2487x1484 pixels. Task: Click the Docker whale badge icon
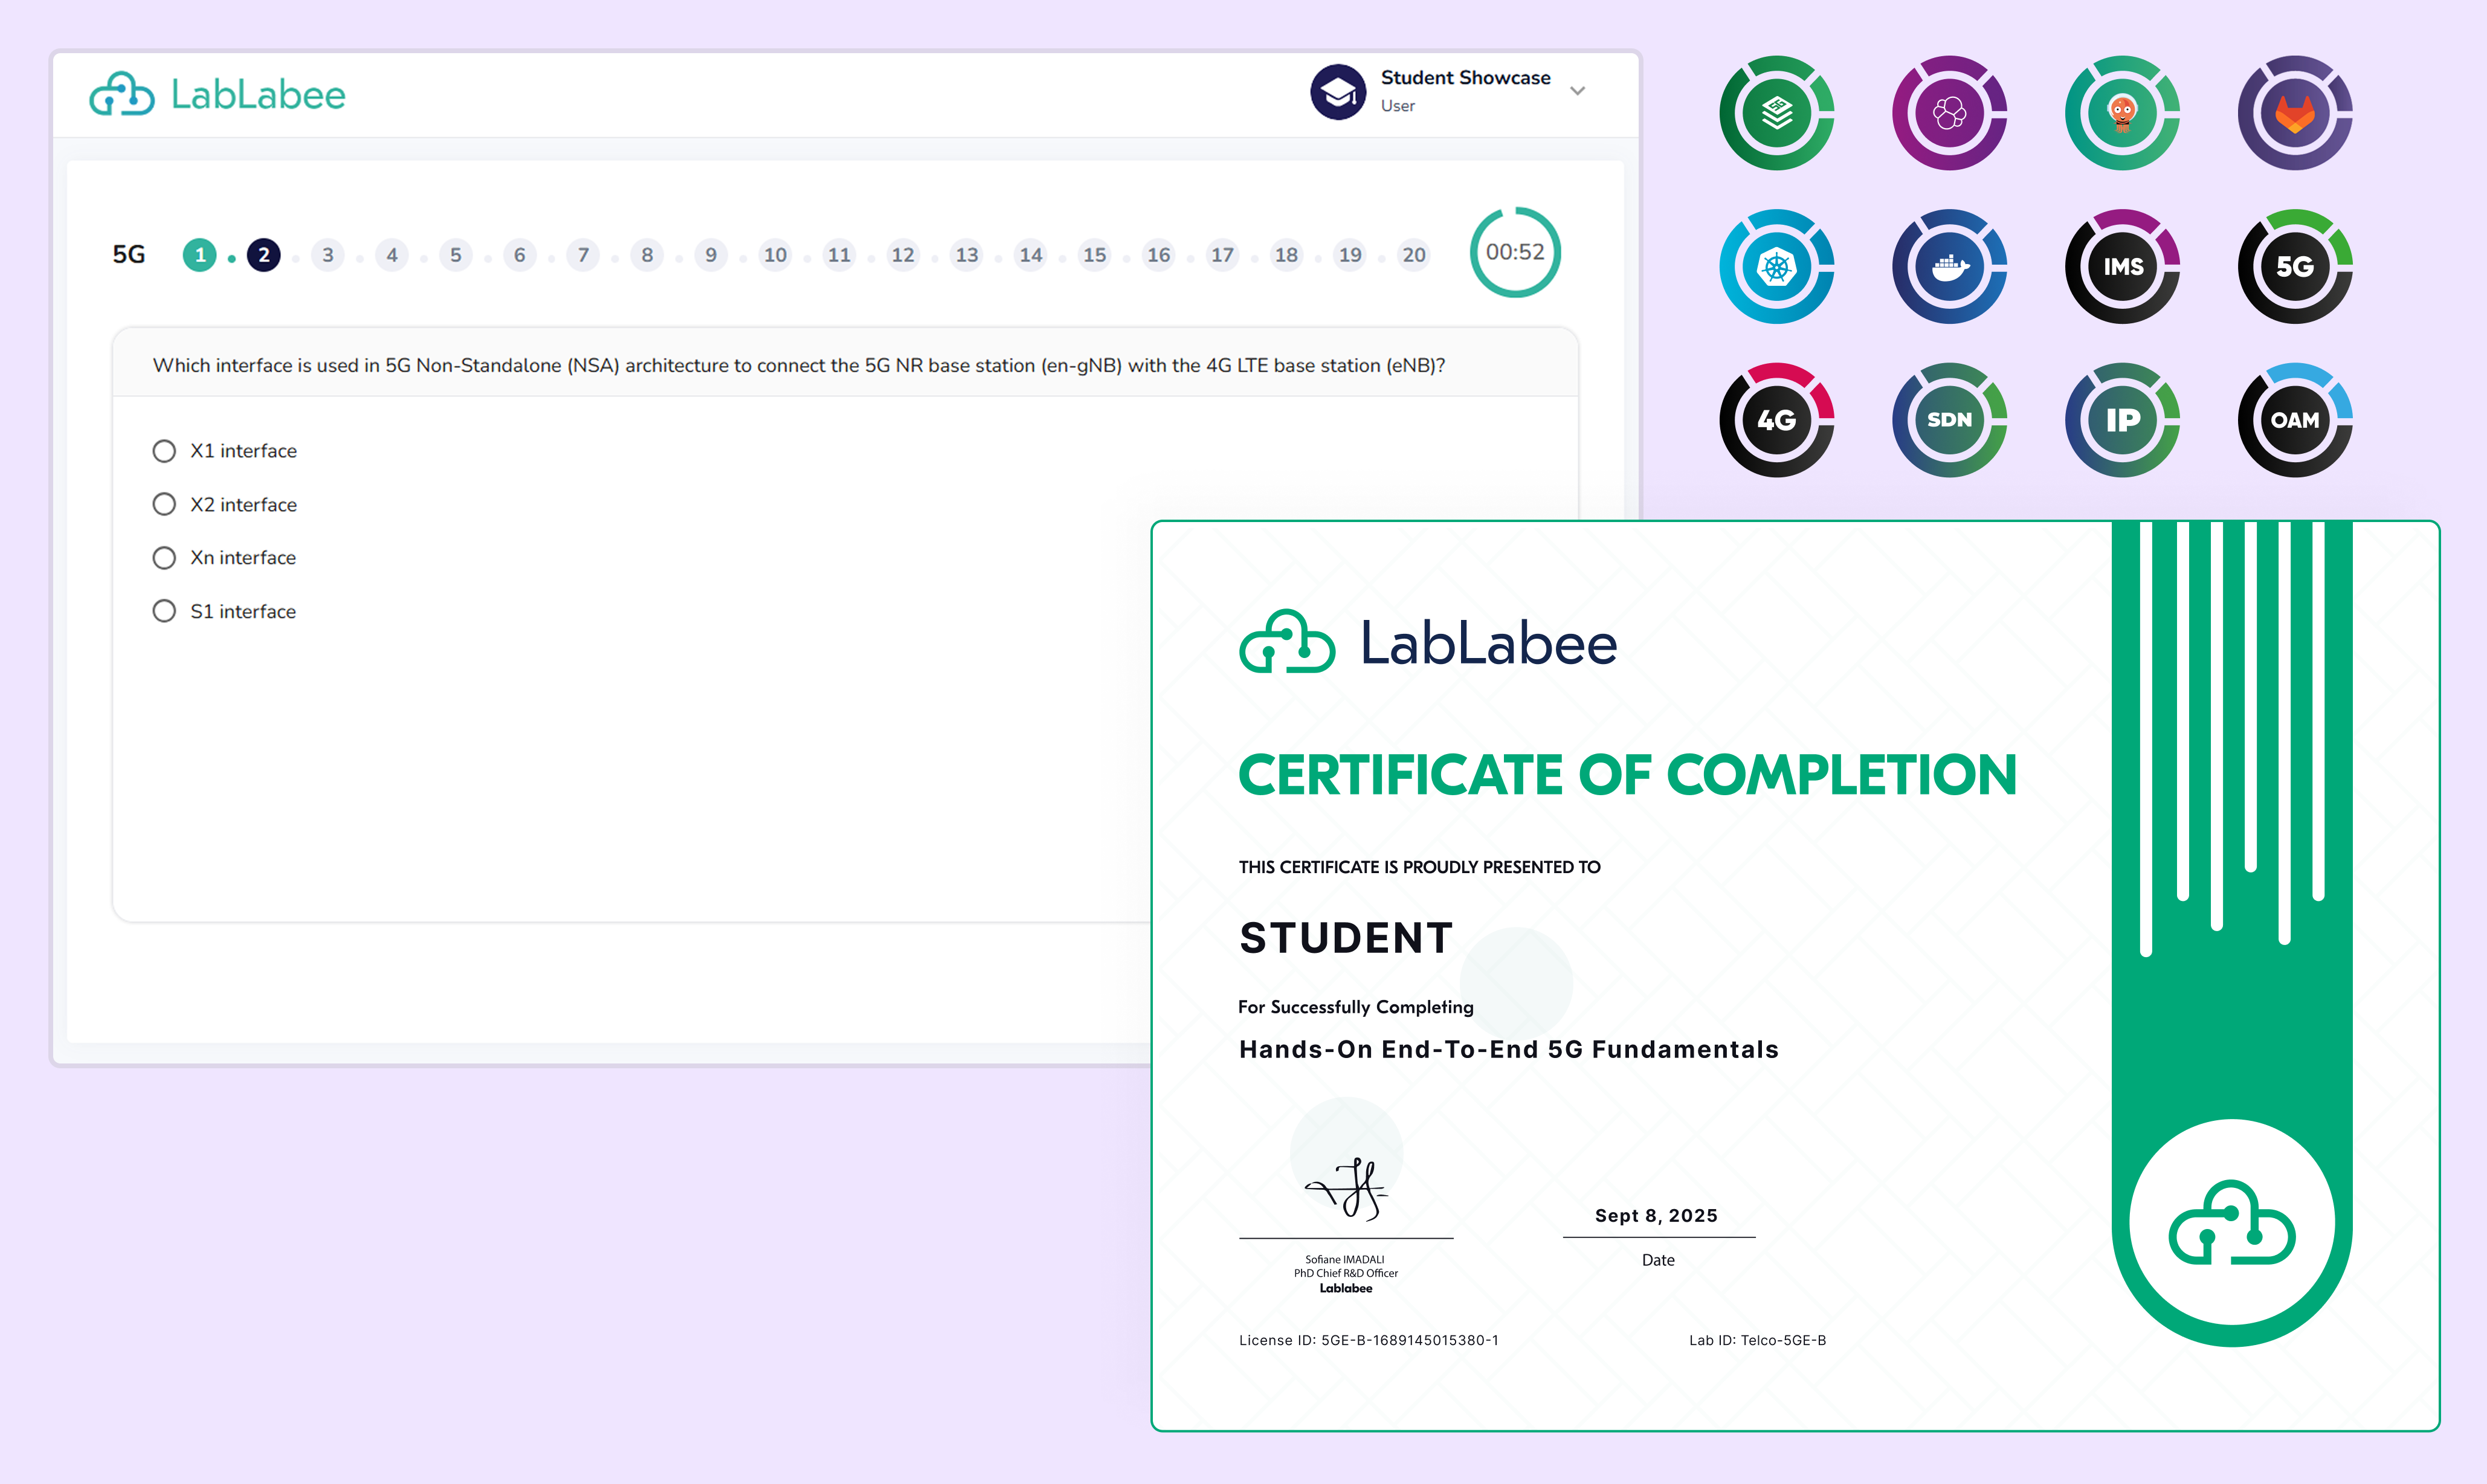tap(1949, 266)
